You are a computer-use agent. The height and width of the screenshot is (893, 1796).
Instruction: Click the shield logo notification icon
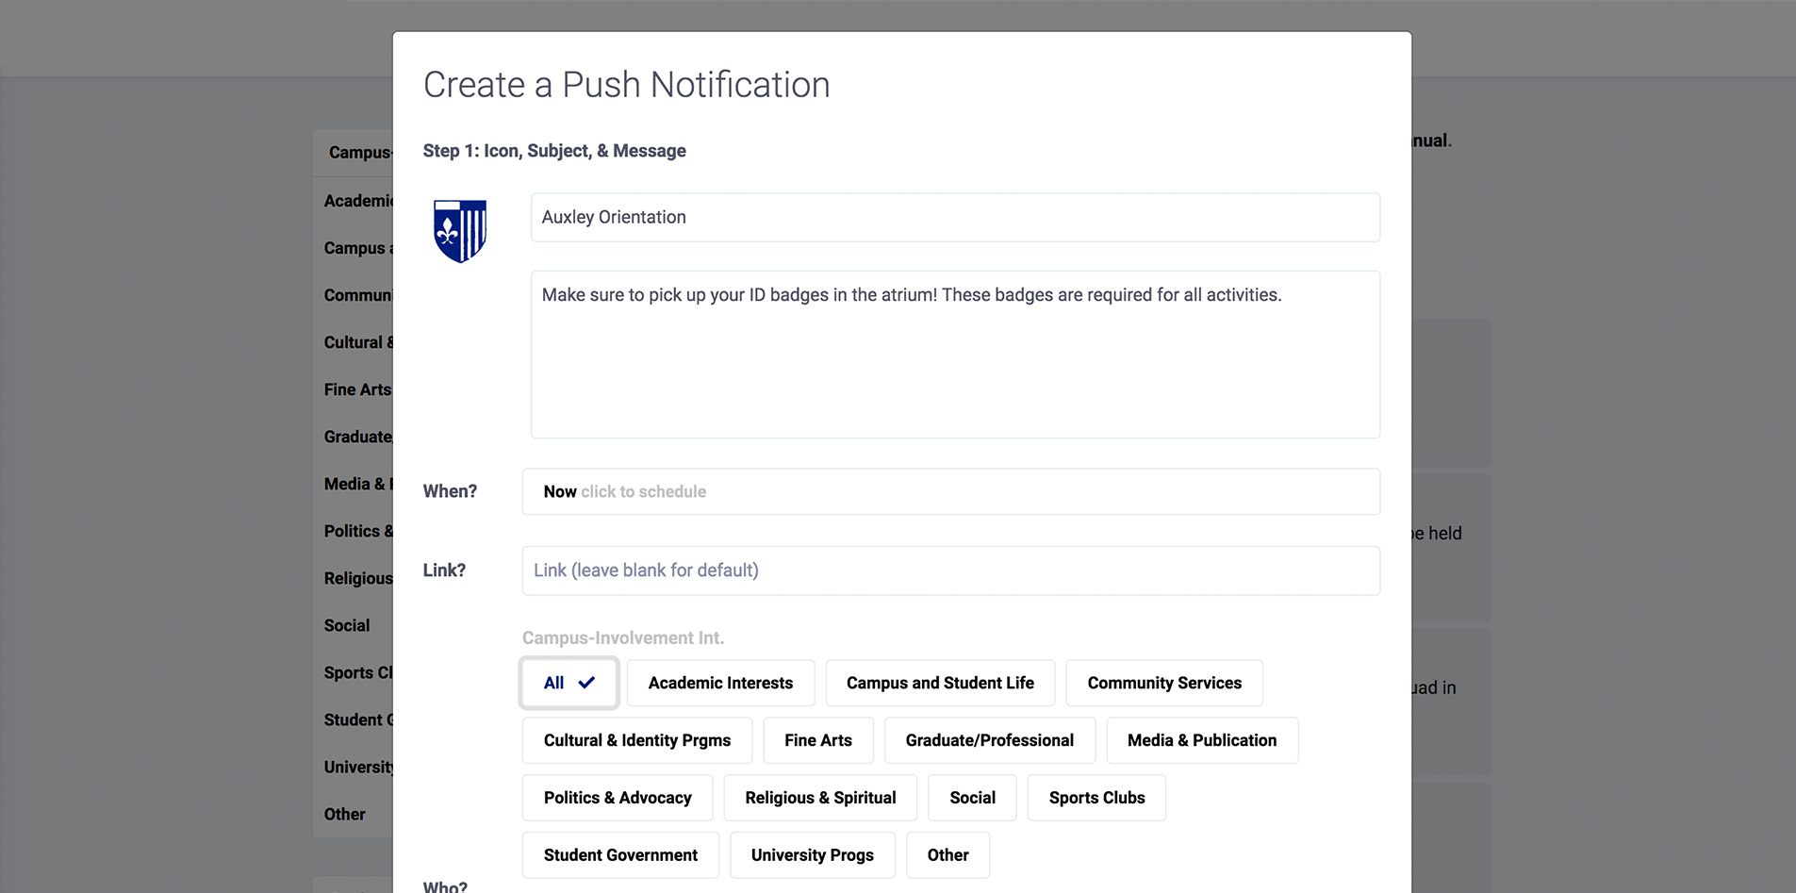pyautogui.click(x=460, y=231)
